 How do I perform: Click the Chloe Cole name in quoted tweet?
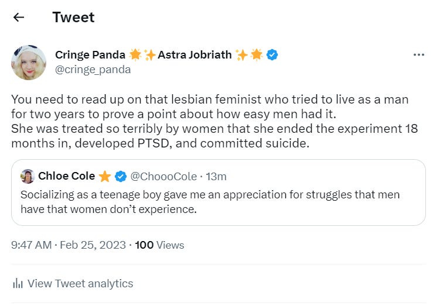click(66, 176)
